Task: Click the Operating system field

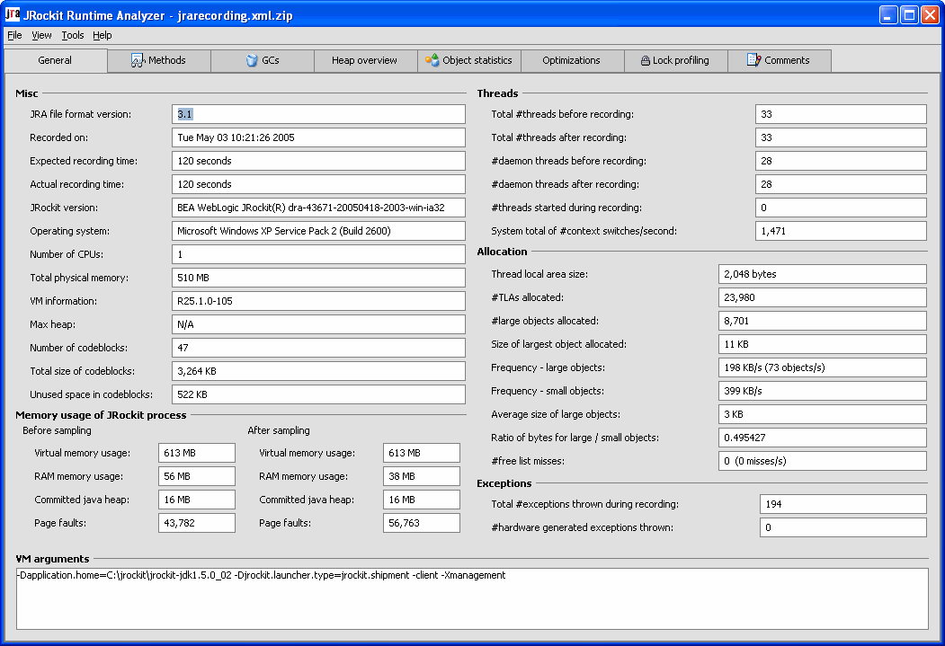Action: tap(318, 231)
